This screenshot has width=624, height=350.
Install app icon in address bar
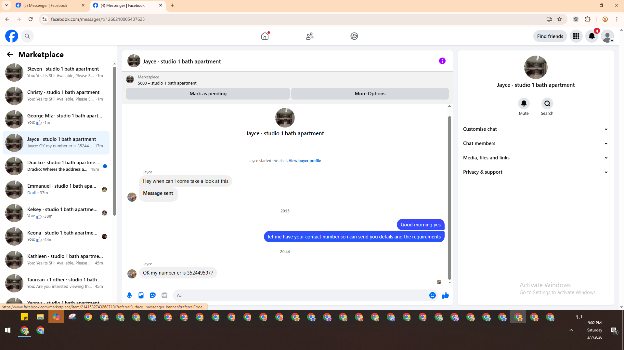(x=549, y=19)
